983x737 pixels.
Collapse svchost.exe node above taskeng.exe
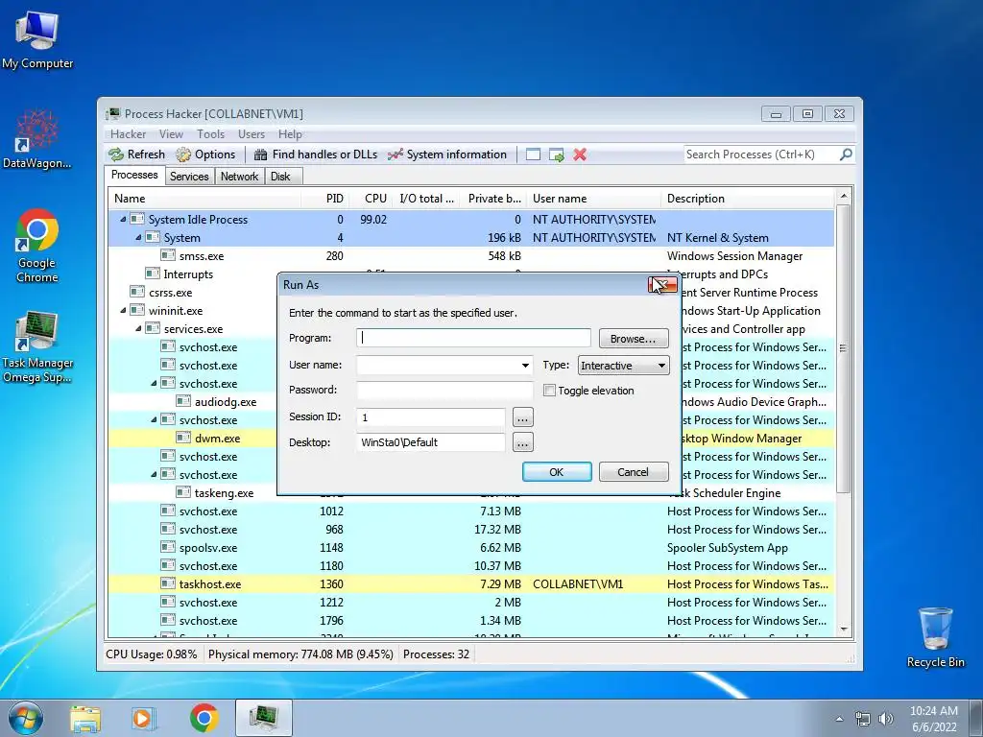[154, 474]
